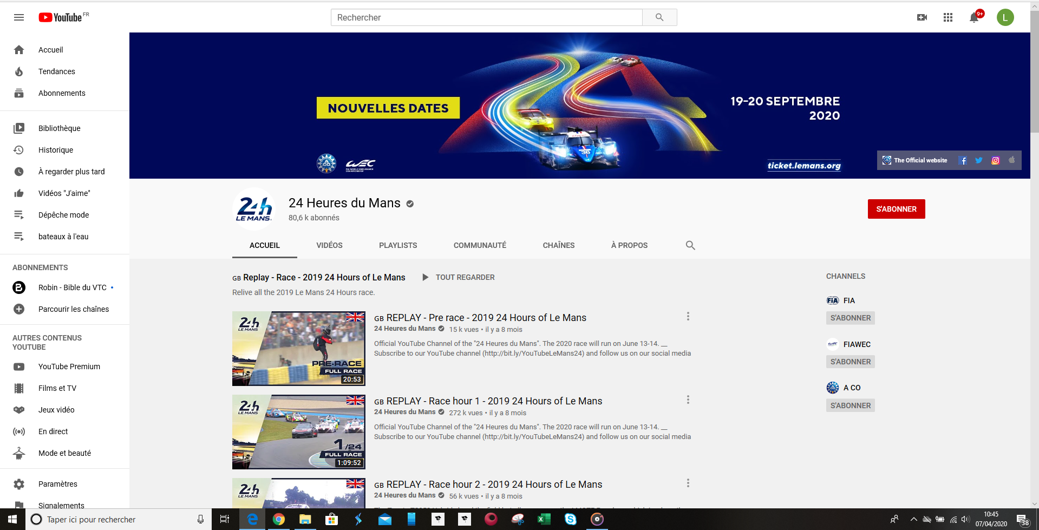Open the Windows Start menu
This screenshot has height=530, width=1039.
coord(12,519)
